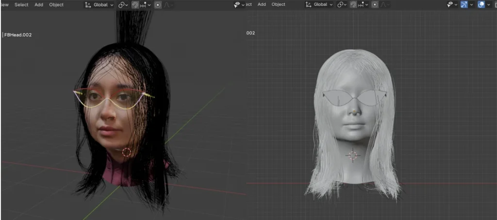Open the Object menu in the right viewport
497x220 pixels.
pyautogui.click(x=278, y=4)
